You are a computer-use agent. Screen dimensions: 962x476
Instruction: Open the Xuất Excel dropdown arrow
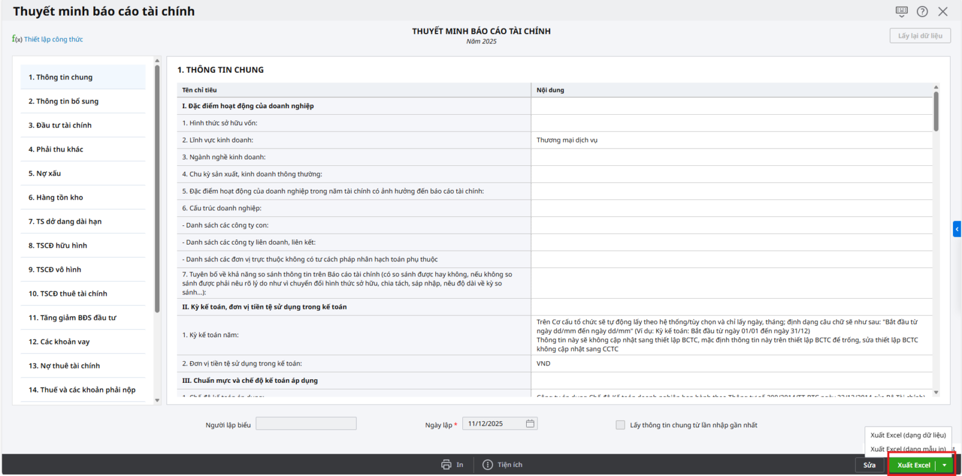pyautogui.click(x=945, y=465)
